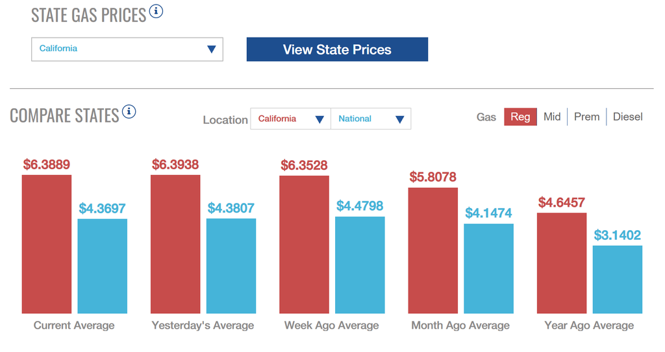Click the $5.8078 month ago value
Viewport: 665px width, 352px height.
click(x=433, y=177)
